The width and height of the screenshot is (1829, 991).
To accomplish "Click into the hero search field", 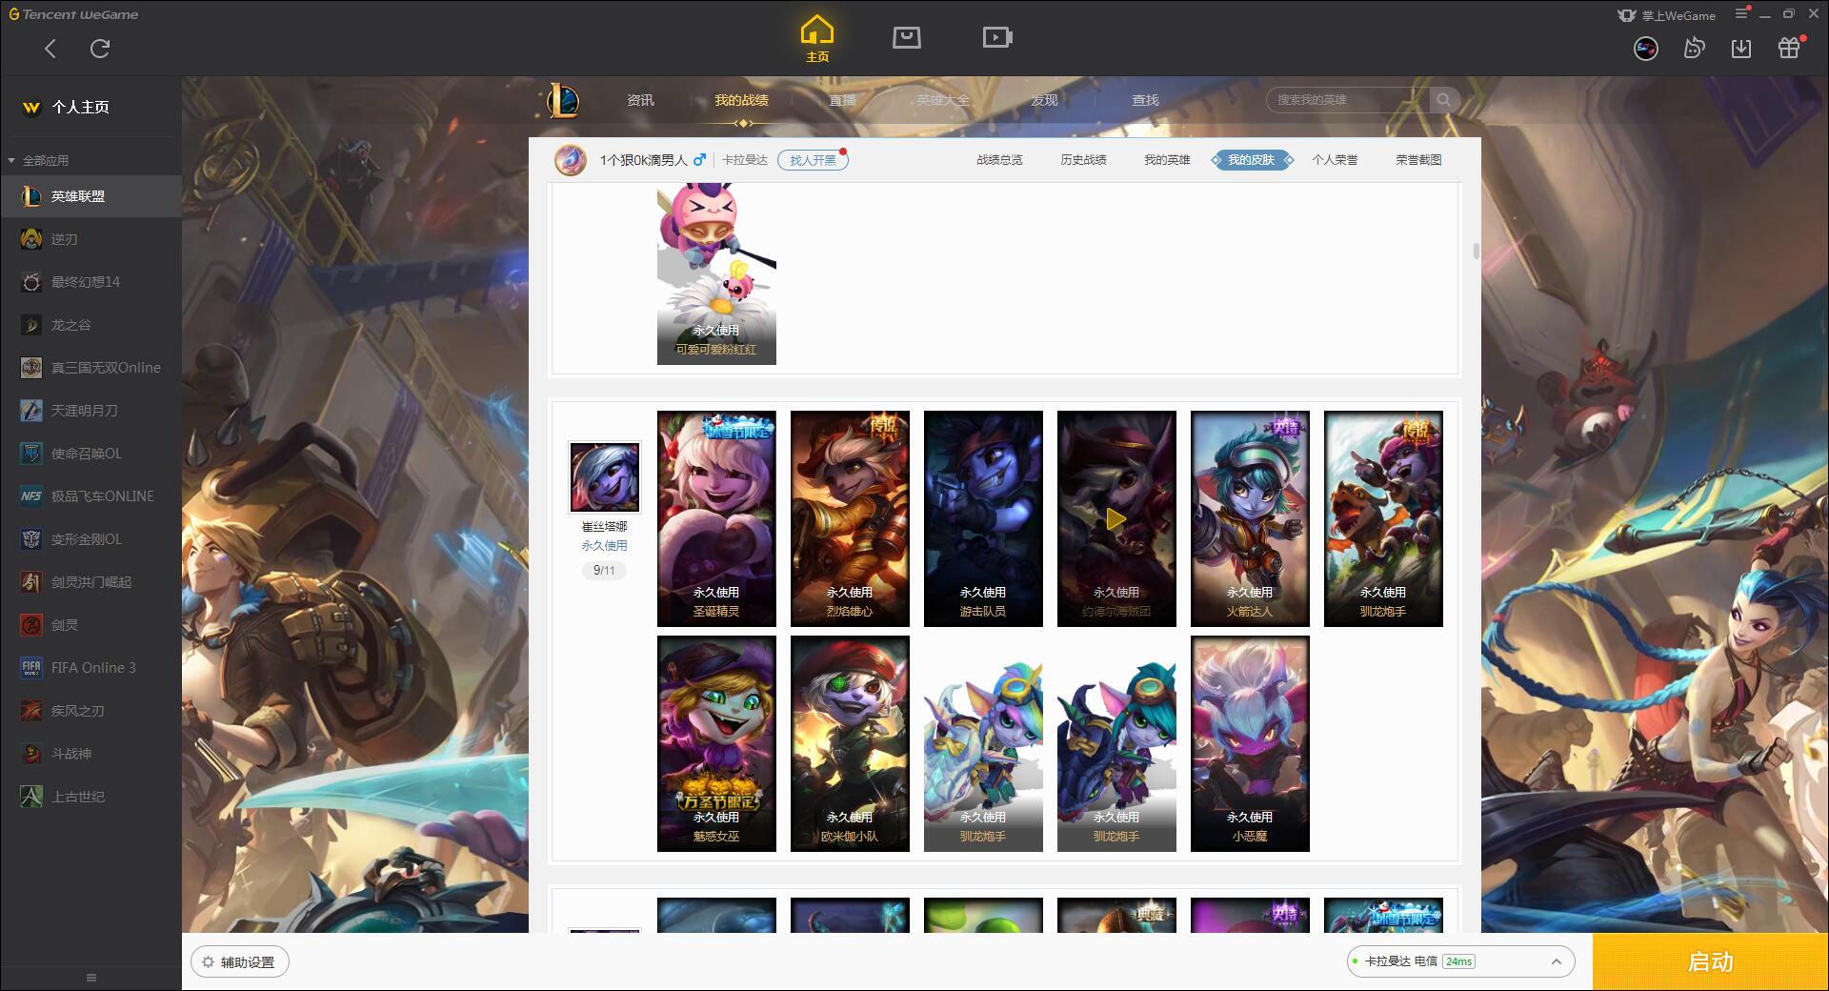I will (x=1348, y=100).
